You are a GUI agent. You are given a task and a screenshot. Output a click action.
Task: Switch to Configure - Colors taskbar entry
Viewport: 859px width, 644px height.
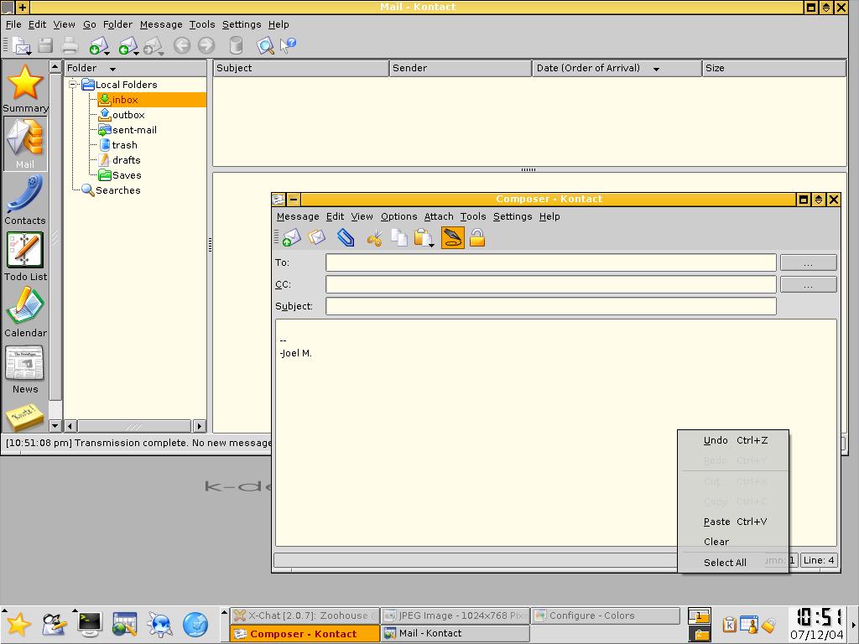tap(605, 615)
